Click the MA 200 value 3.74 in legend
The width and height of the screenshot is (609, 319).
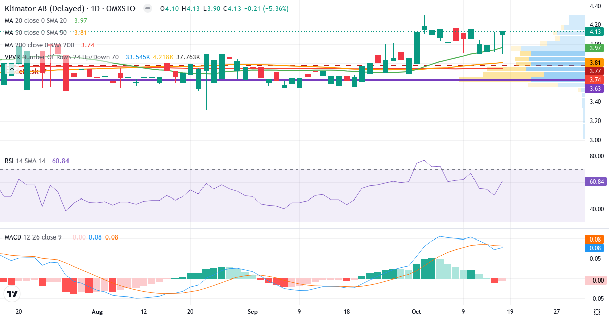[x=88, y=45]
